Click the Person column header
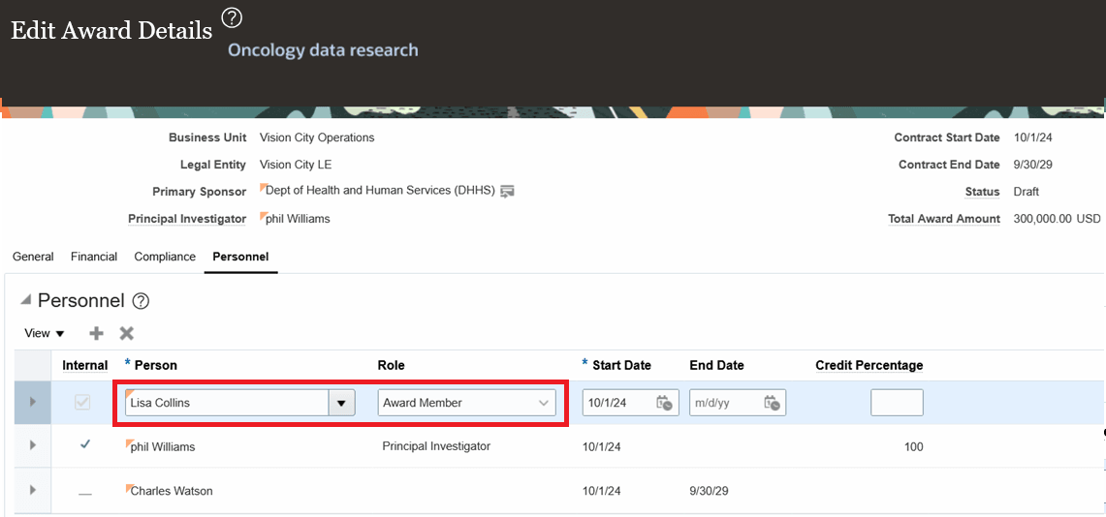 (155, 365)
